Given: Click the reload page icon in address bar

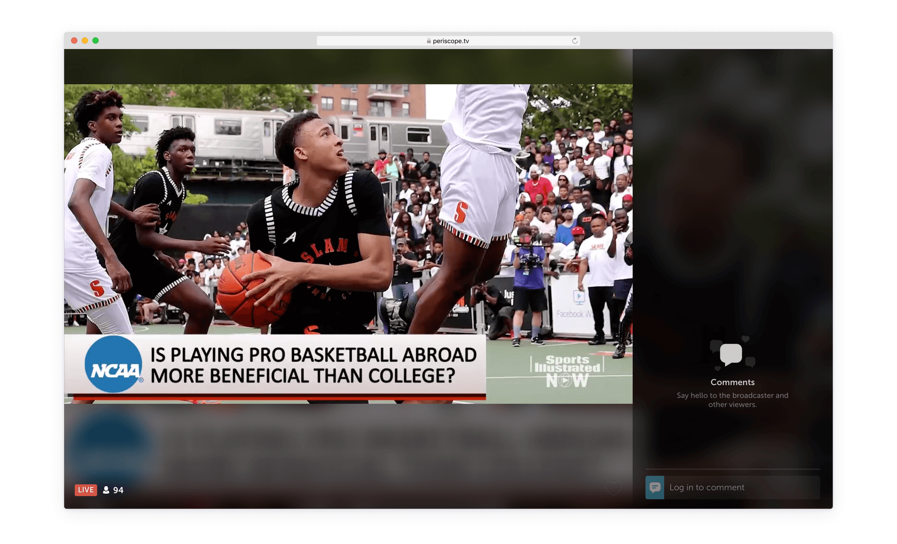Looking at the screenshot, I should pos(575,41).
